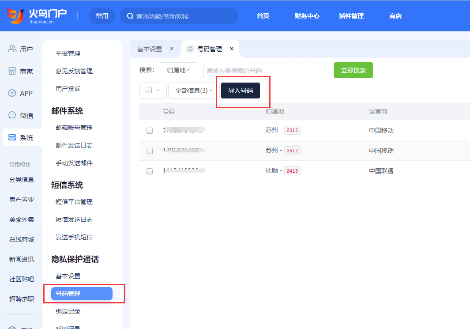Close the 基本设置 tab
This screenshot has width=470, height=329.
pyautogui.click(x=172, y=49)
